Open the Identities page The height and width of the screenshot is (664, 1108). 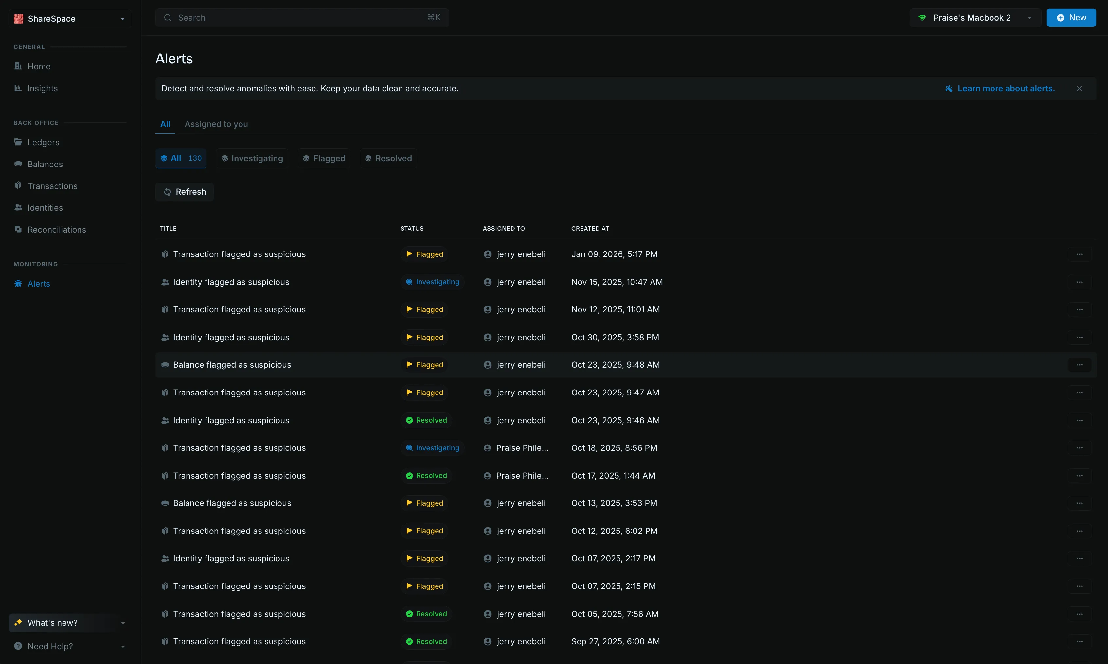[x=45, y=208]
